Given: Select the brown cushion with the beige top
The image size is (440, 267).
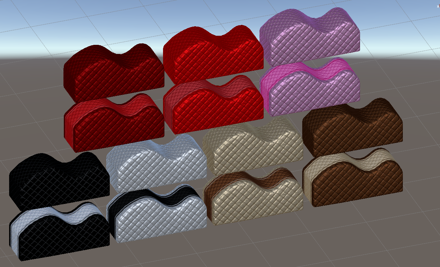Looking at the screenshot, I should tap(353, 178).
